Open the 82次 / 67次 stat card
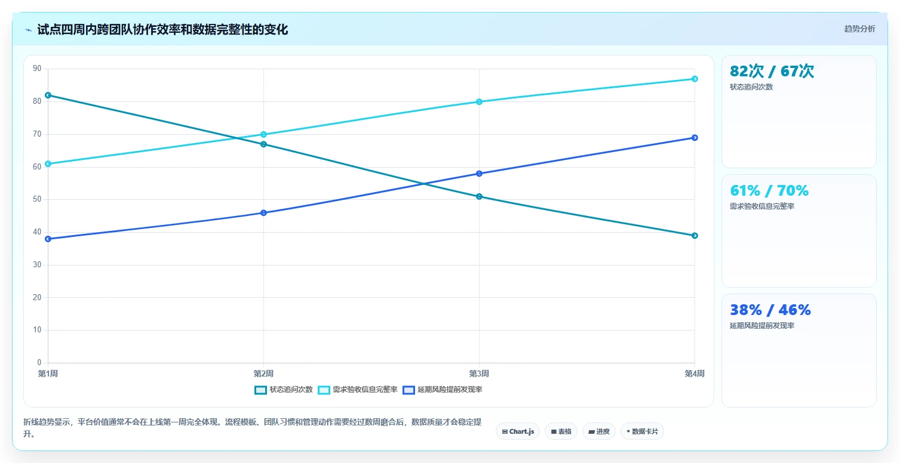Viewport: 900px width, 463px height. [x=798, y=112]
